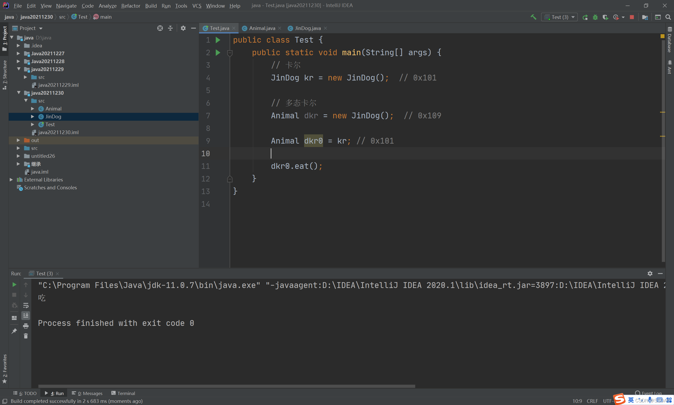The height and width of the screenshot is (405, 674).
Task: Click the Sogou input method icon
Action: tap(620, 399)
